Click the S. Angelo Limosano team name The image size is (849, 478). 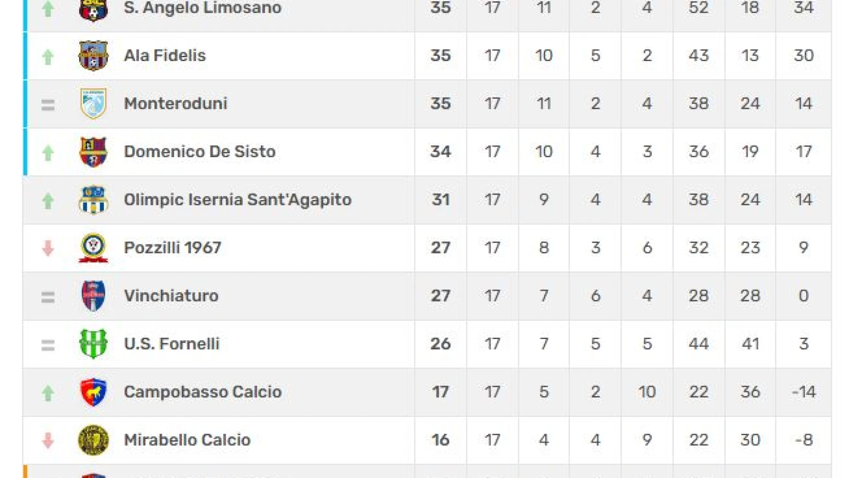point(203,8)
